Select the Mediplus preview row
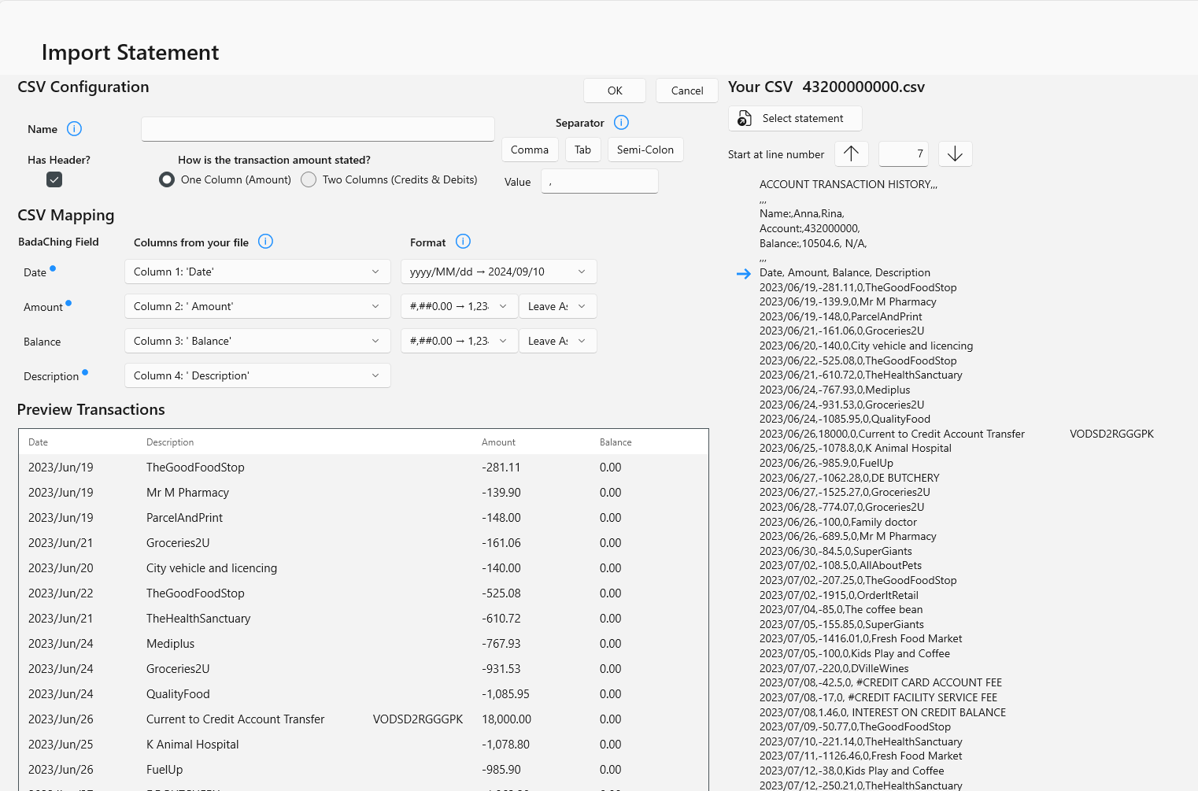Screen dimensions: 1198x791 pyautogui.click(x=364, y=644)
